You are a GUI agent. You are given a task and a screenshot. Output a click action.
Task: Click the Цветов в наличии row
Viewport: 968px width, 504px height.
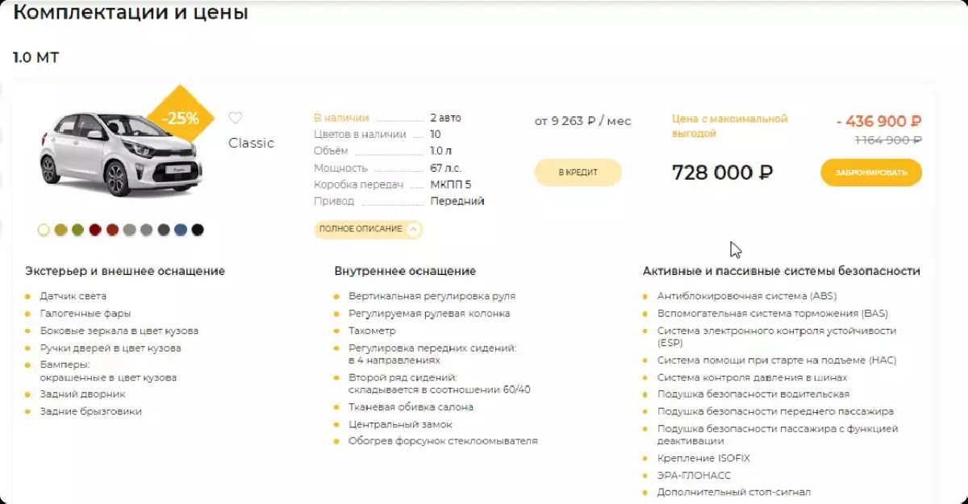click(x=378, y=134)
